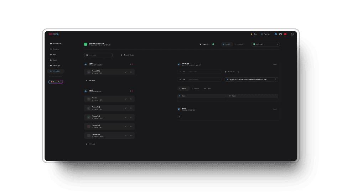342x192 pixels.
Task: Click Add Route under models group
Action: (x=90, y=81)
